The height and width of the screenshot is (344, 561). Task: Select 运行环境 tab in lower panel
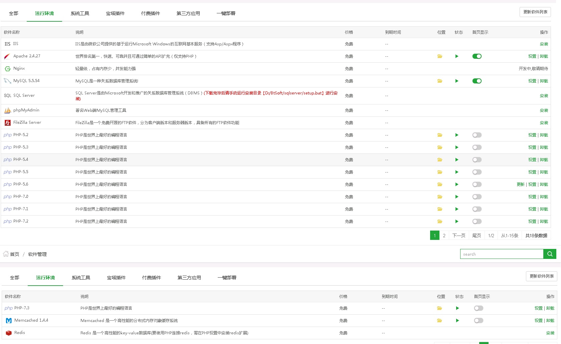45,278
